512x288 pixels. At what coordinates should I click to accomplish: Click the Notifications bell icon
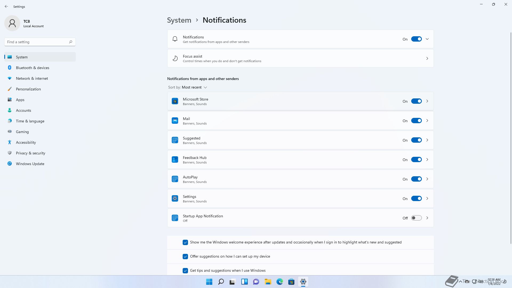point(175,39)
